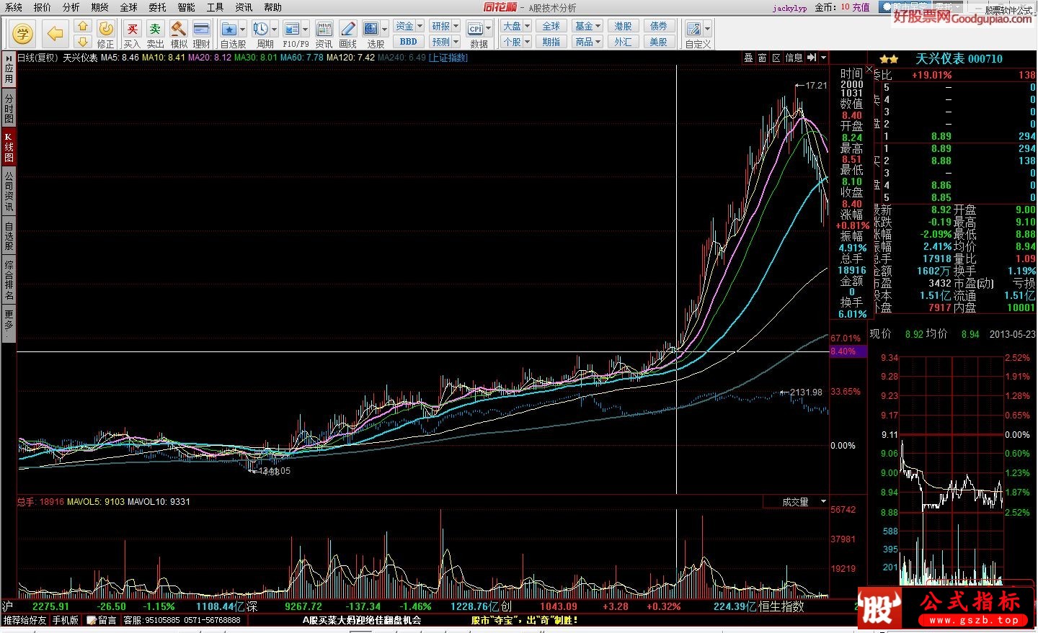This screenshot has height=633, width=1038.
Task: Click the 美股 button
Action: point(658,42)
